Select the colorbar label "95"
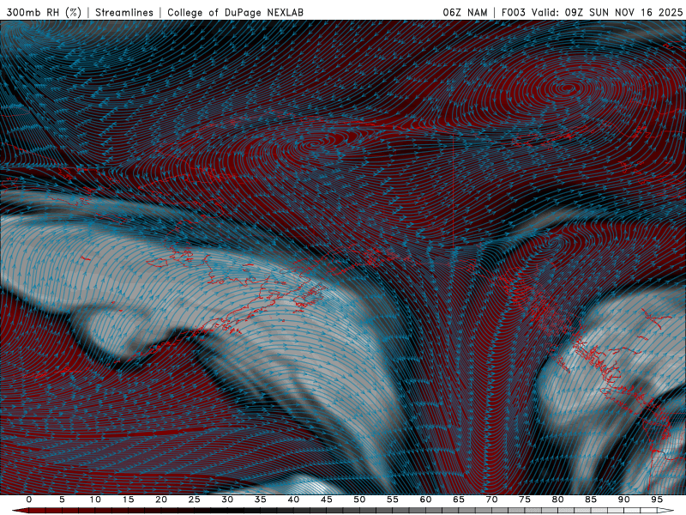 (657, 500)
